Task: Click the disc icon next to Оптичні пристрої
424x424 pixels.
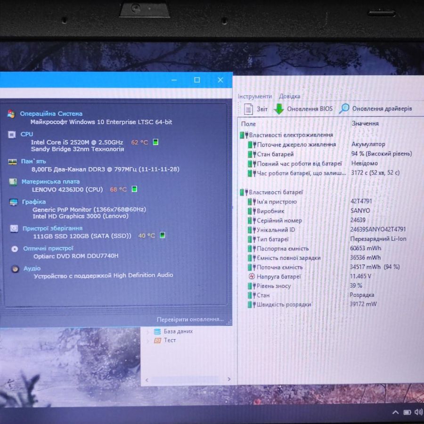Action: tap(15, 249)
